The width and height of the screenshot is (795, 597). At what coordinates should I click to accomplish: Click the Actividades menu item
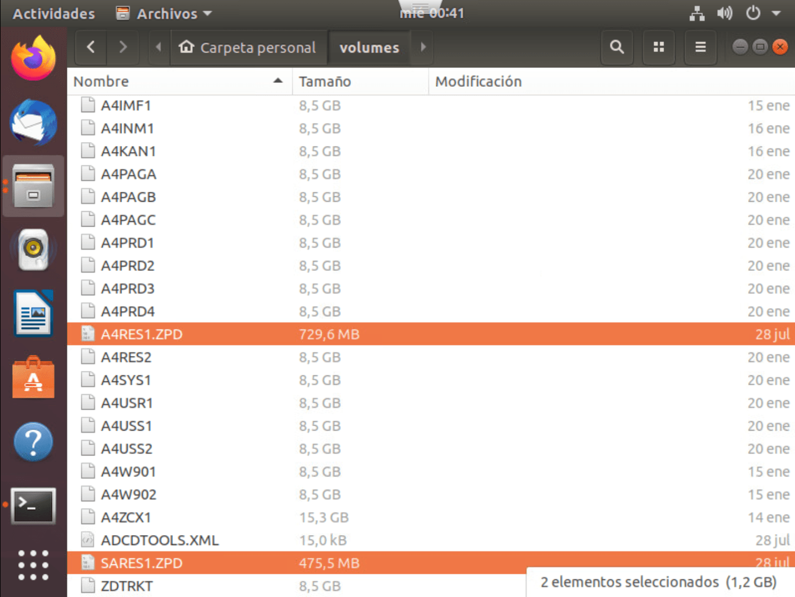[x=54, y=13]
